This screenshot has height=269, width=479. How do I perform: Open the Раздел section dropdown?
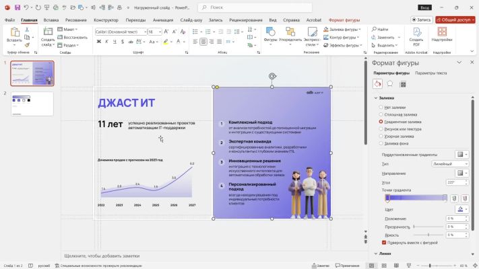point(68,45)
